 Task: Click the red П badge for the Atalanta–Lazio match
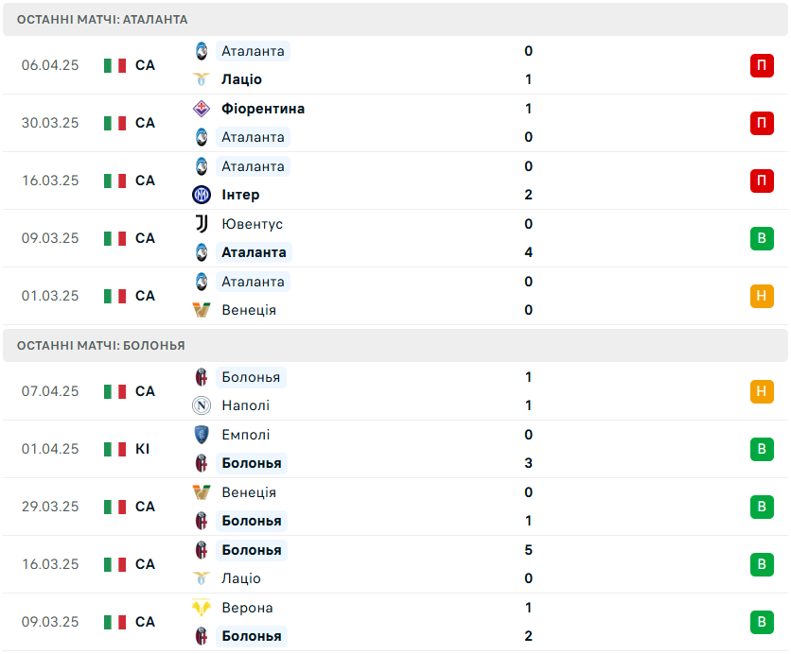[762, 65]
